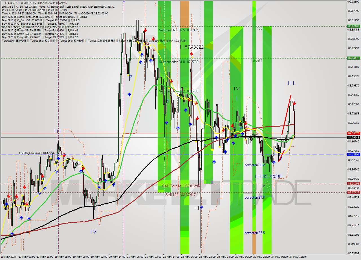Click the red 84.95977 price tag
The width and height of the screenshot is (361, 260).
pyautogui.click(x=353, y=133)
